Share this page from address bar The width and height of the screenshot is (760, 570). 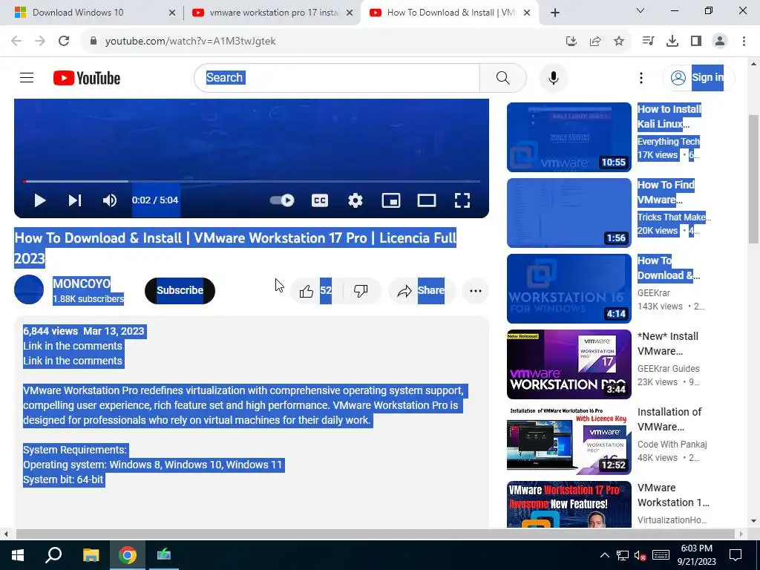coord(595,42)
